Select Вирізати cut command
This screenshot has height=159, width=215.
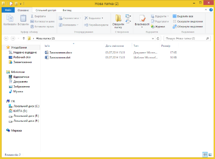click(x=38, y=16)
